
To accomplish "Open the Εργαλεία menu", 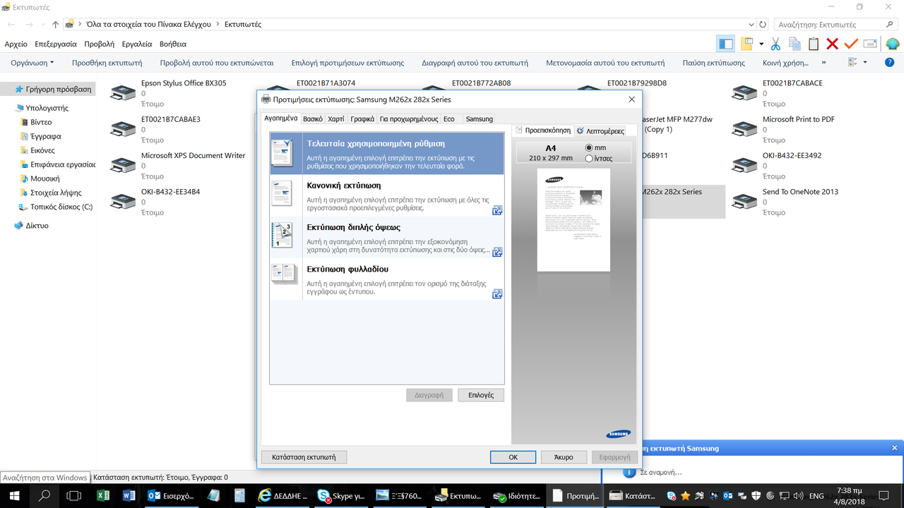I will pyautogui.click(x=137, y=44).
